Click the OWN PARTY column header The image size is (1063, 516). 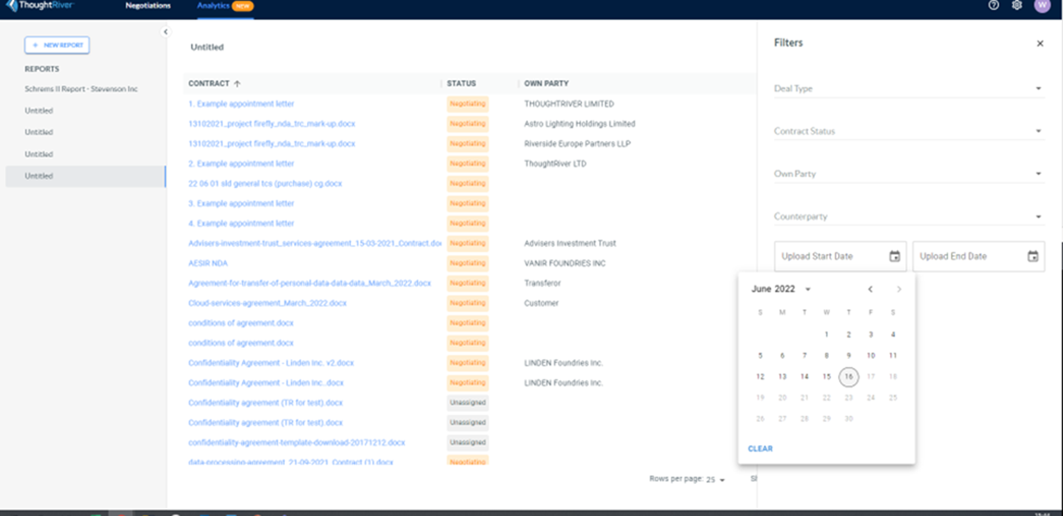pos(546,83)
